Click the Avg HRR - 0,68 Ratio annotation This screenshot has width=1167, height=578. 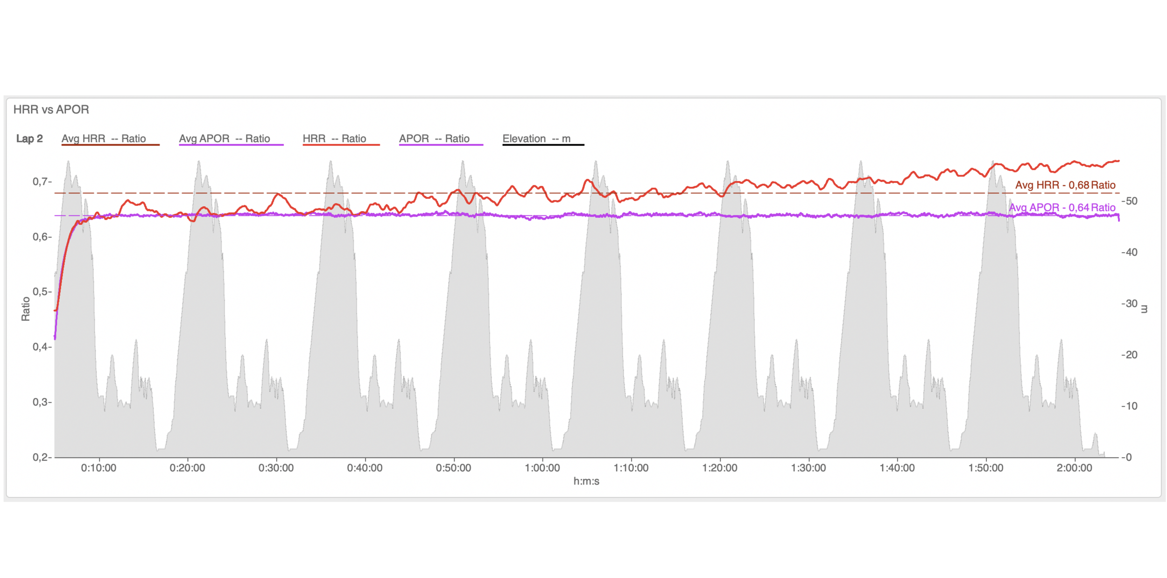click(1065, 185)
